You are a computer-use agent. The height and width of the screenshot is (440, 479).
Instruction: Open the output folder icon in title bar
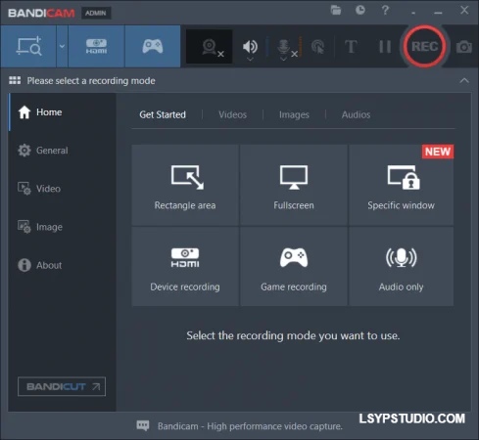click(x=336, y=10)
